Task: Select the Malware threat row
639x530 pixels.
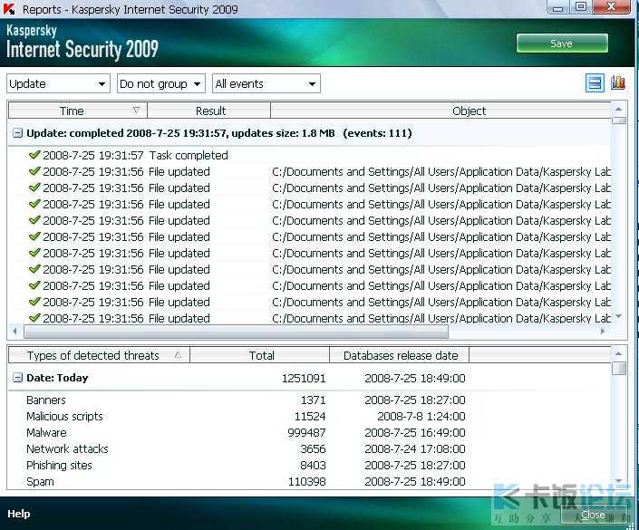Action: [x=310, y=433]
